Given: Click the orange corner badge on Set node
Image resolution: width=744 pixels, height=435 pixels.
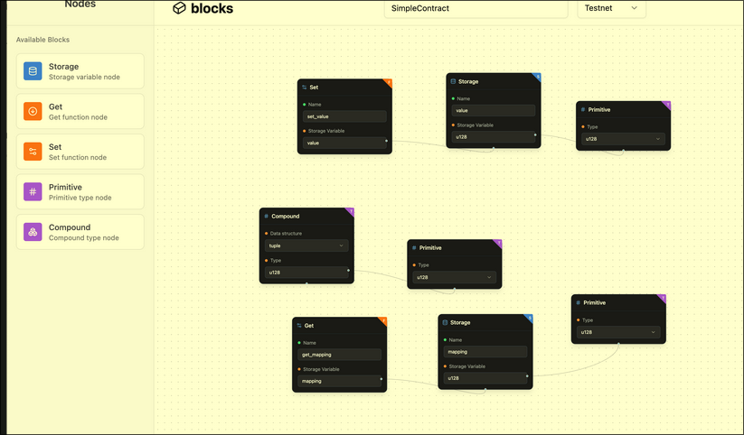Looking at the screenshot, I should 388,83.
